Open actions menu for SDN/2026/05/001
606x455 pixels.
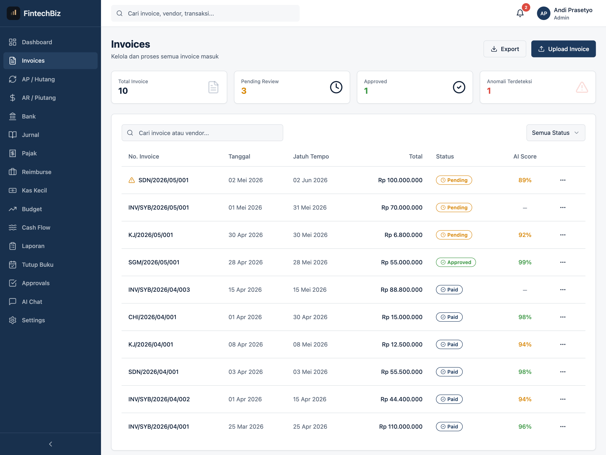[563, 180]
